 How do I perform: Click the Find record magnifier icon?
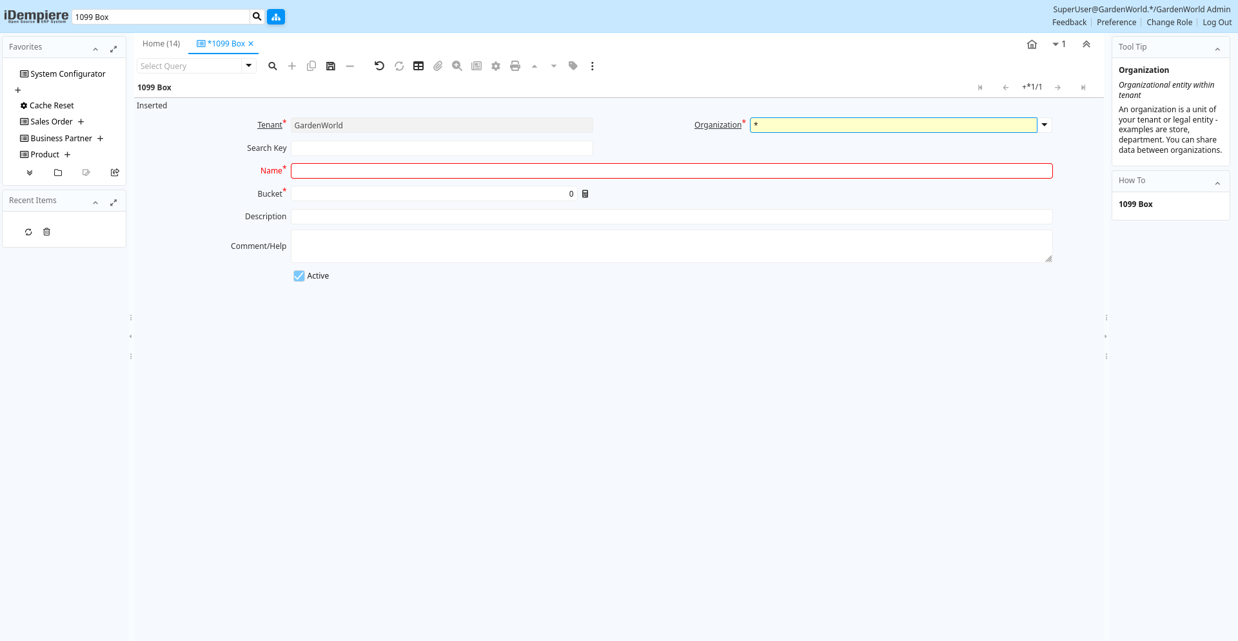[x=273, y=66]
